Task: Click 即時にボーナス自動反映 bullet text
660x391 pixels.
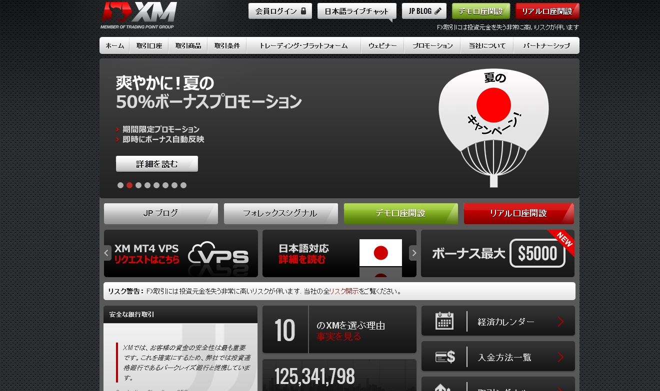Action: point(163,140)
